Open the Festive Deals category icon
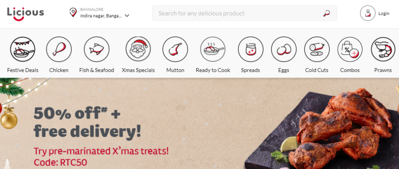399x169 pixels. 23,49
